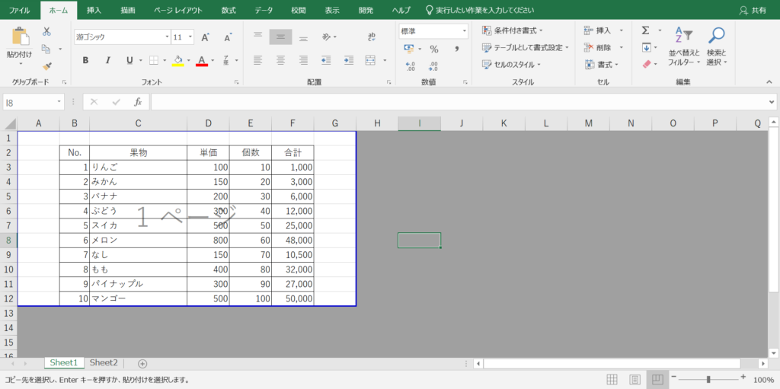Click 共有 share button

753,10
